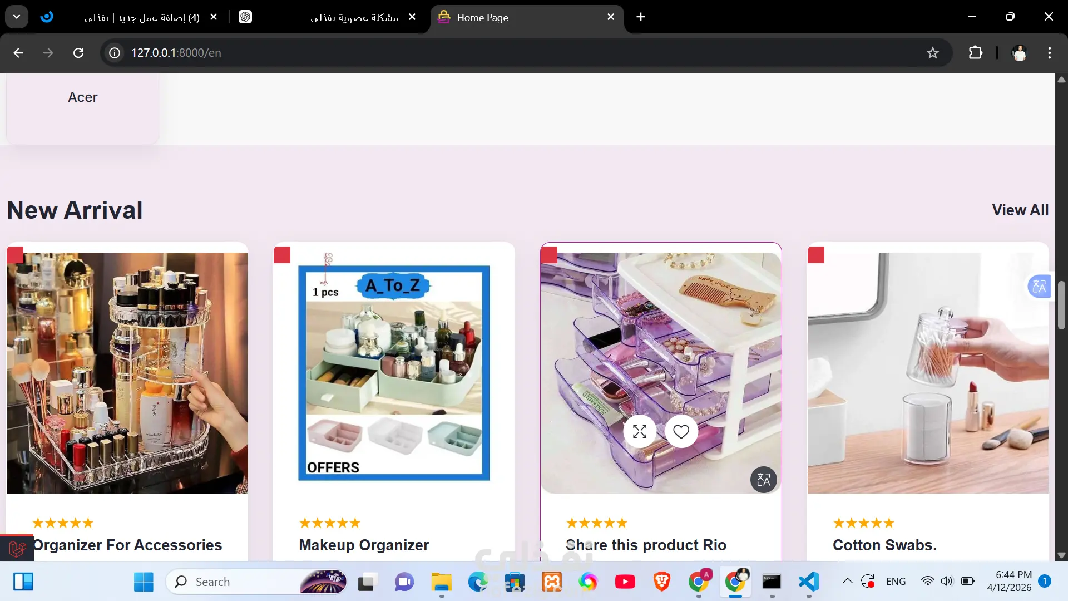Click the Laravel debugbar icon at bottom left

[x=17, y=549]
